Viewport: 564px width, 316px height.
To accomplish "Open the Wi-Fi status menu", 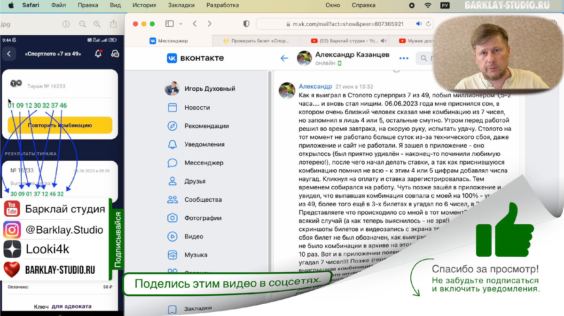I will 428,5.
